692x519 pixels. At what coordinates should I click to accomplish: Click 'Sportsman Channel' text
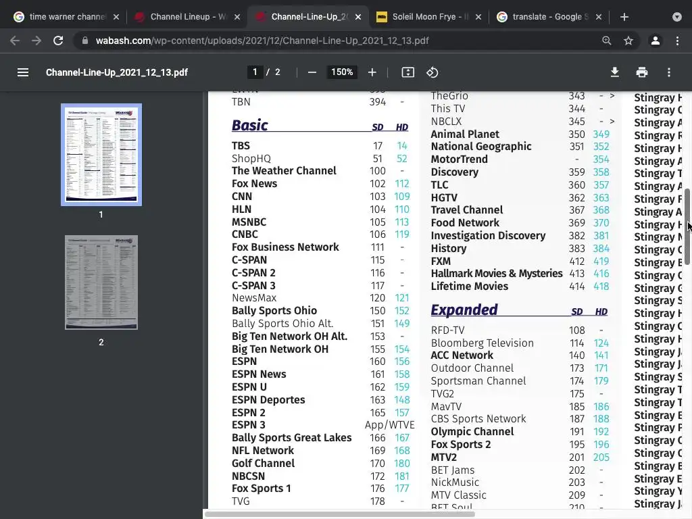pyautogui.click(x=478, y=381)
